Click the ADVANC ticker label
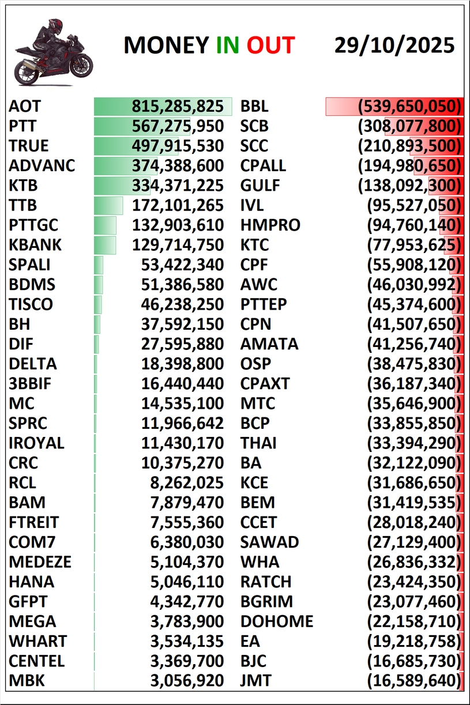Screen dimensions: 470x705 point(42,166)
